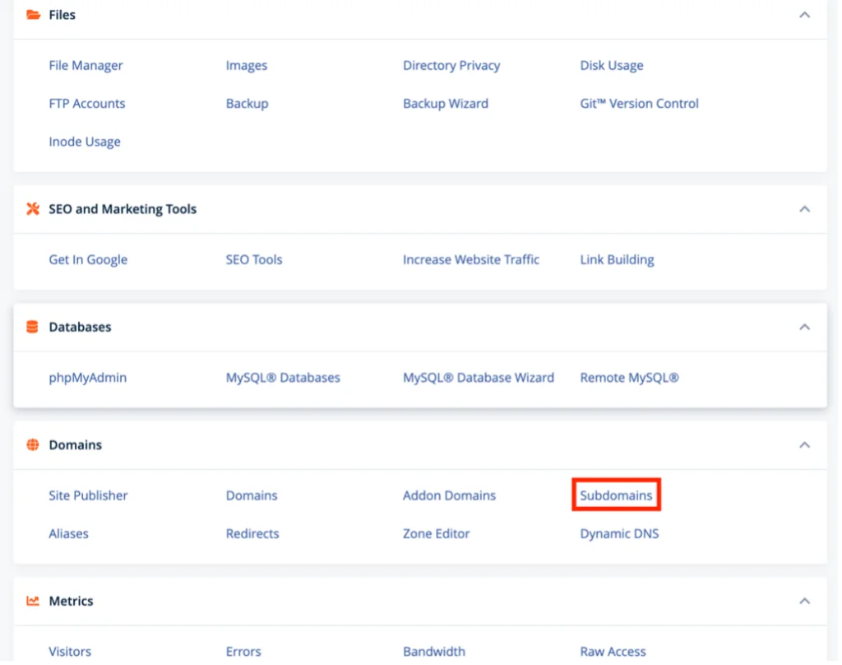Open Errors metrics

[x=243, y=652]
